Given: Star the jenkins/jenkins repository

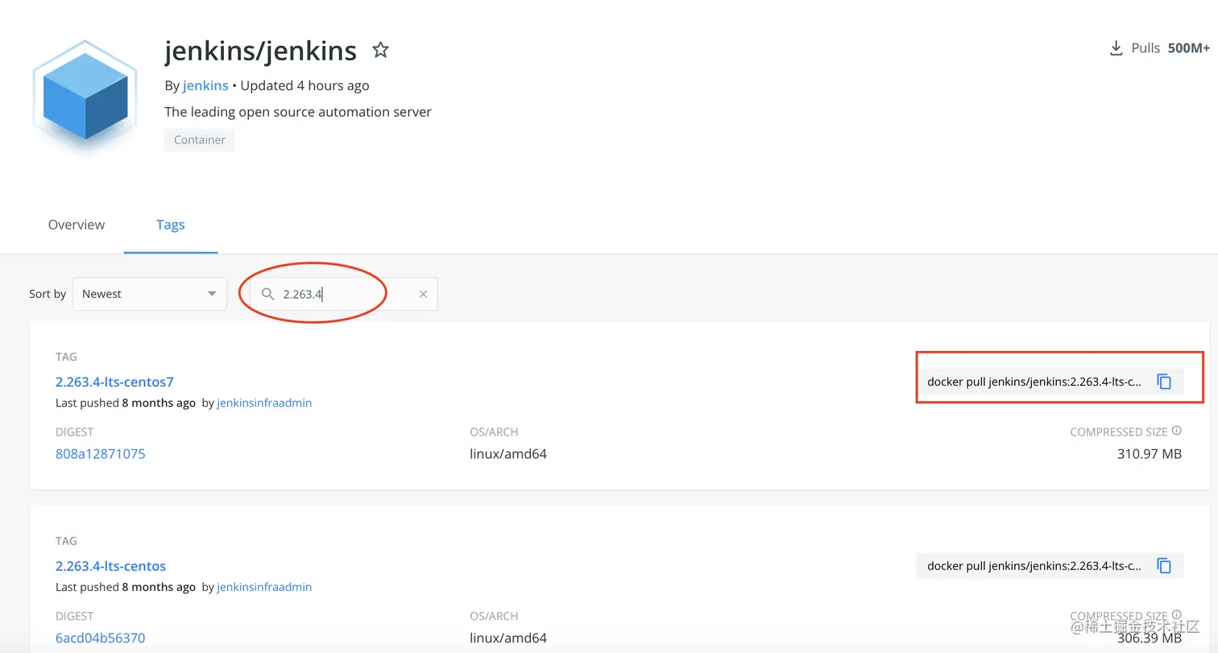Looking at the screenshot, I should pos(380,51).
